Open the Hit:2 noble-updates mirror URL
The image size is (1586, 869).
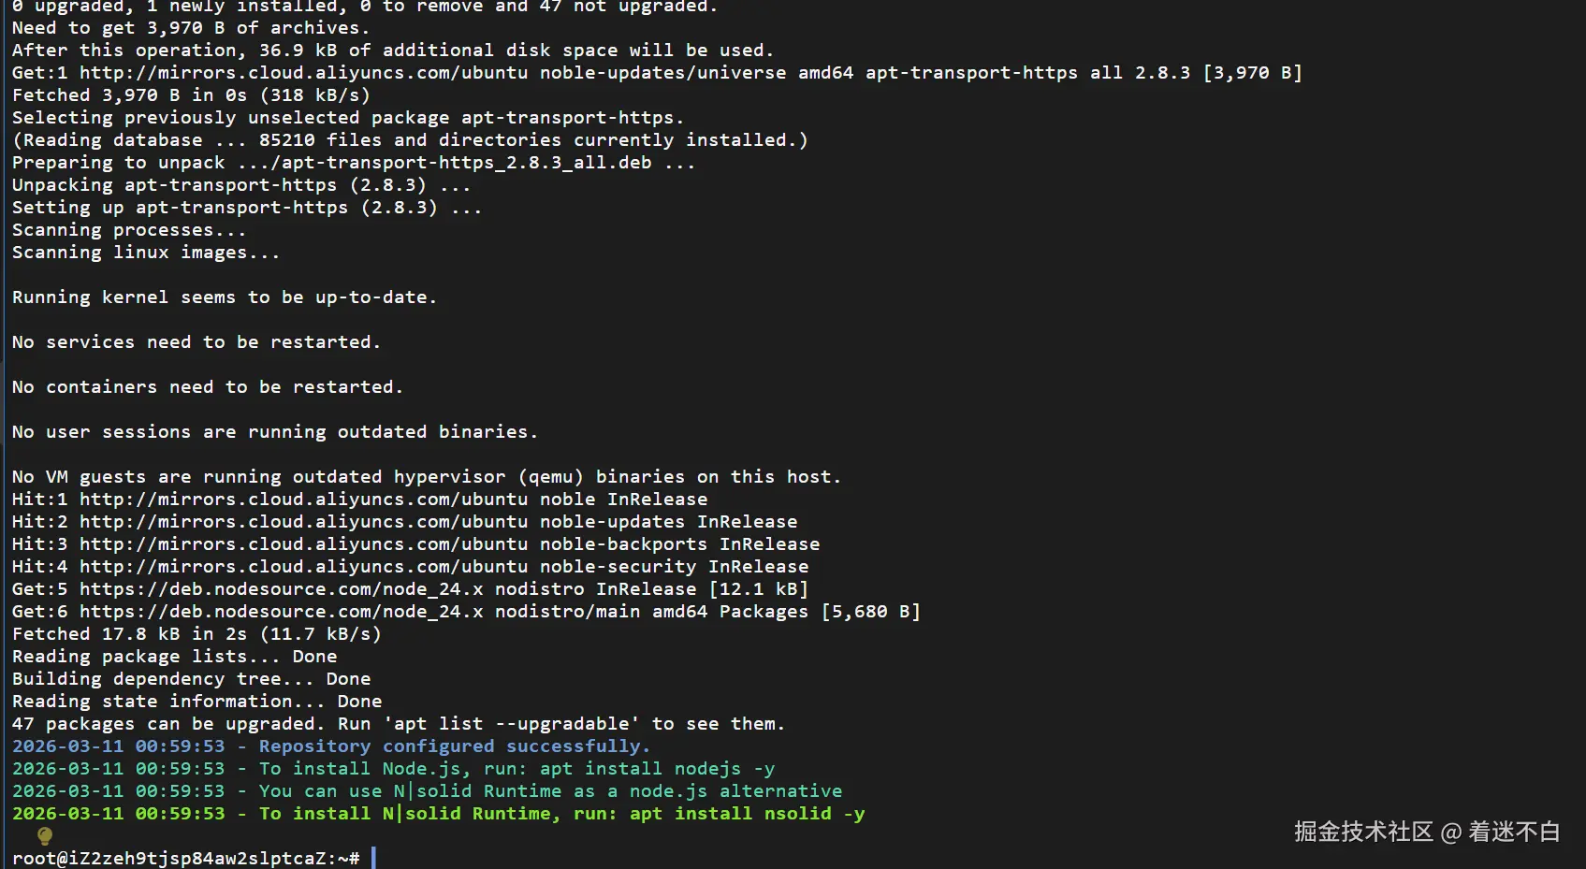click(303, 522)
